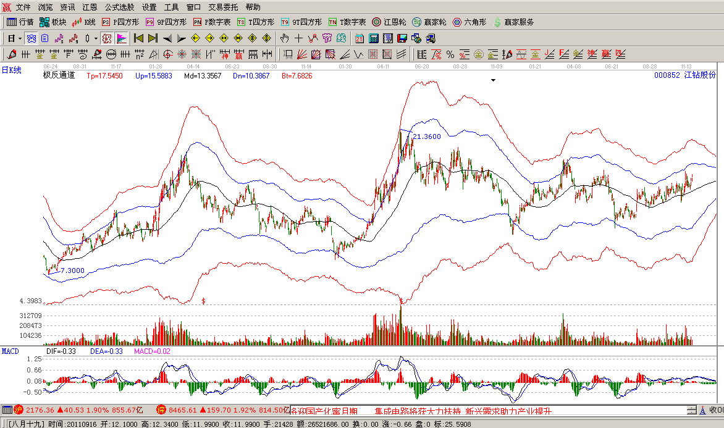Toggle the colored flag indicator button

[122, 38]
